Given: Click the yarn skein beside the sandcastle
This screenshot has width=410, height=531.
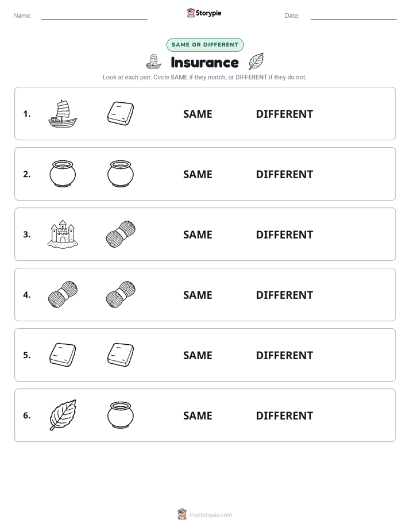Looking at the screenshot, I should [121, 234].
